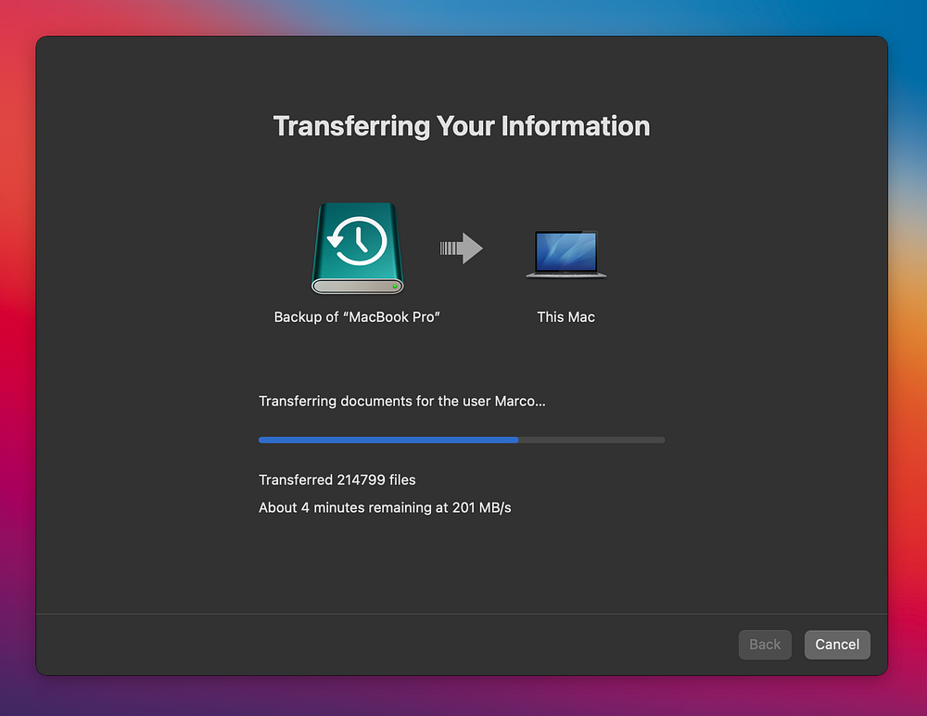Click the MacBook laptop icon
Screen dimensions: 927x716
tap(565, 254)
